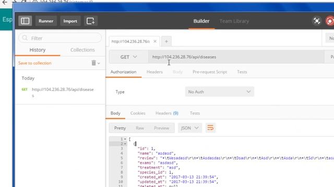Viewport: 334px width, 187px height.
Task: Click the request URL input field
Action: pos(236,57)
